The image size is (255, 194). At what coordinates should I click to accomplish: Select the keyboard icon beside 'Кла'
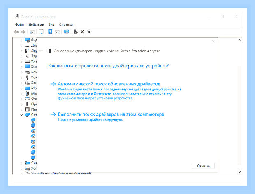[27, 62]
